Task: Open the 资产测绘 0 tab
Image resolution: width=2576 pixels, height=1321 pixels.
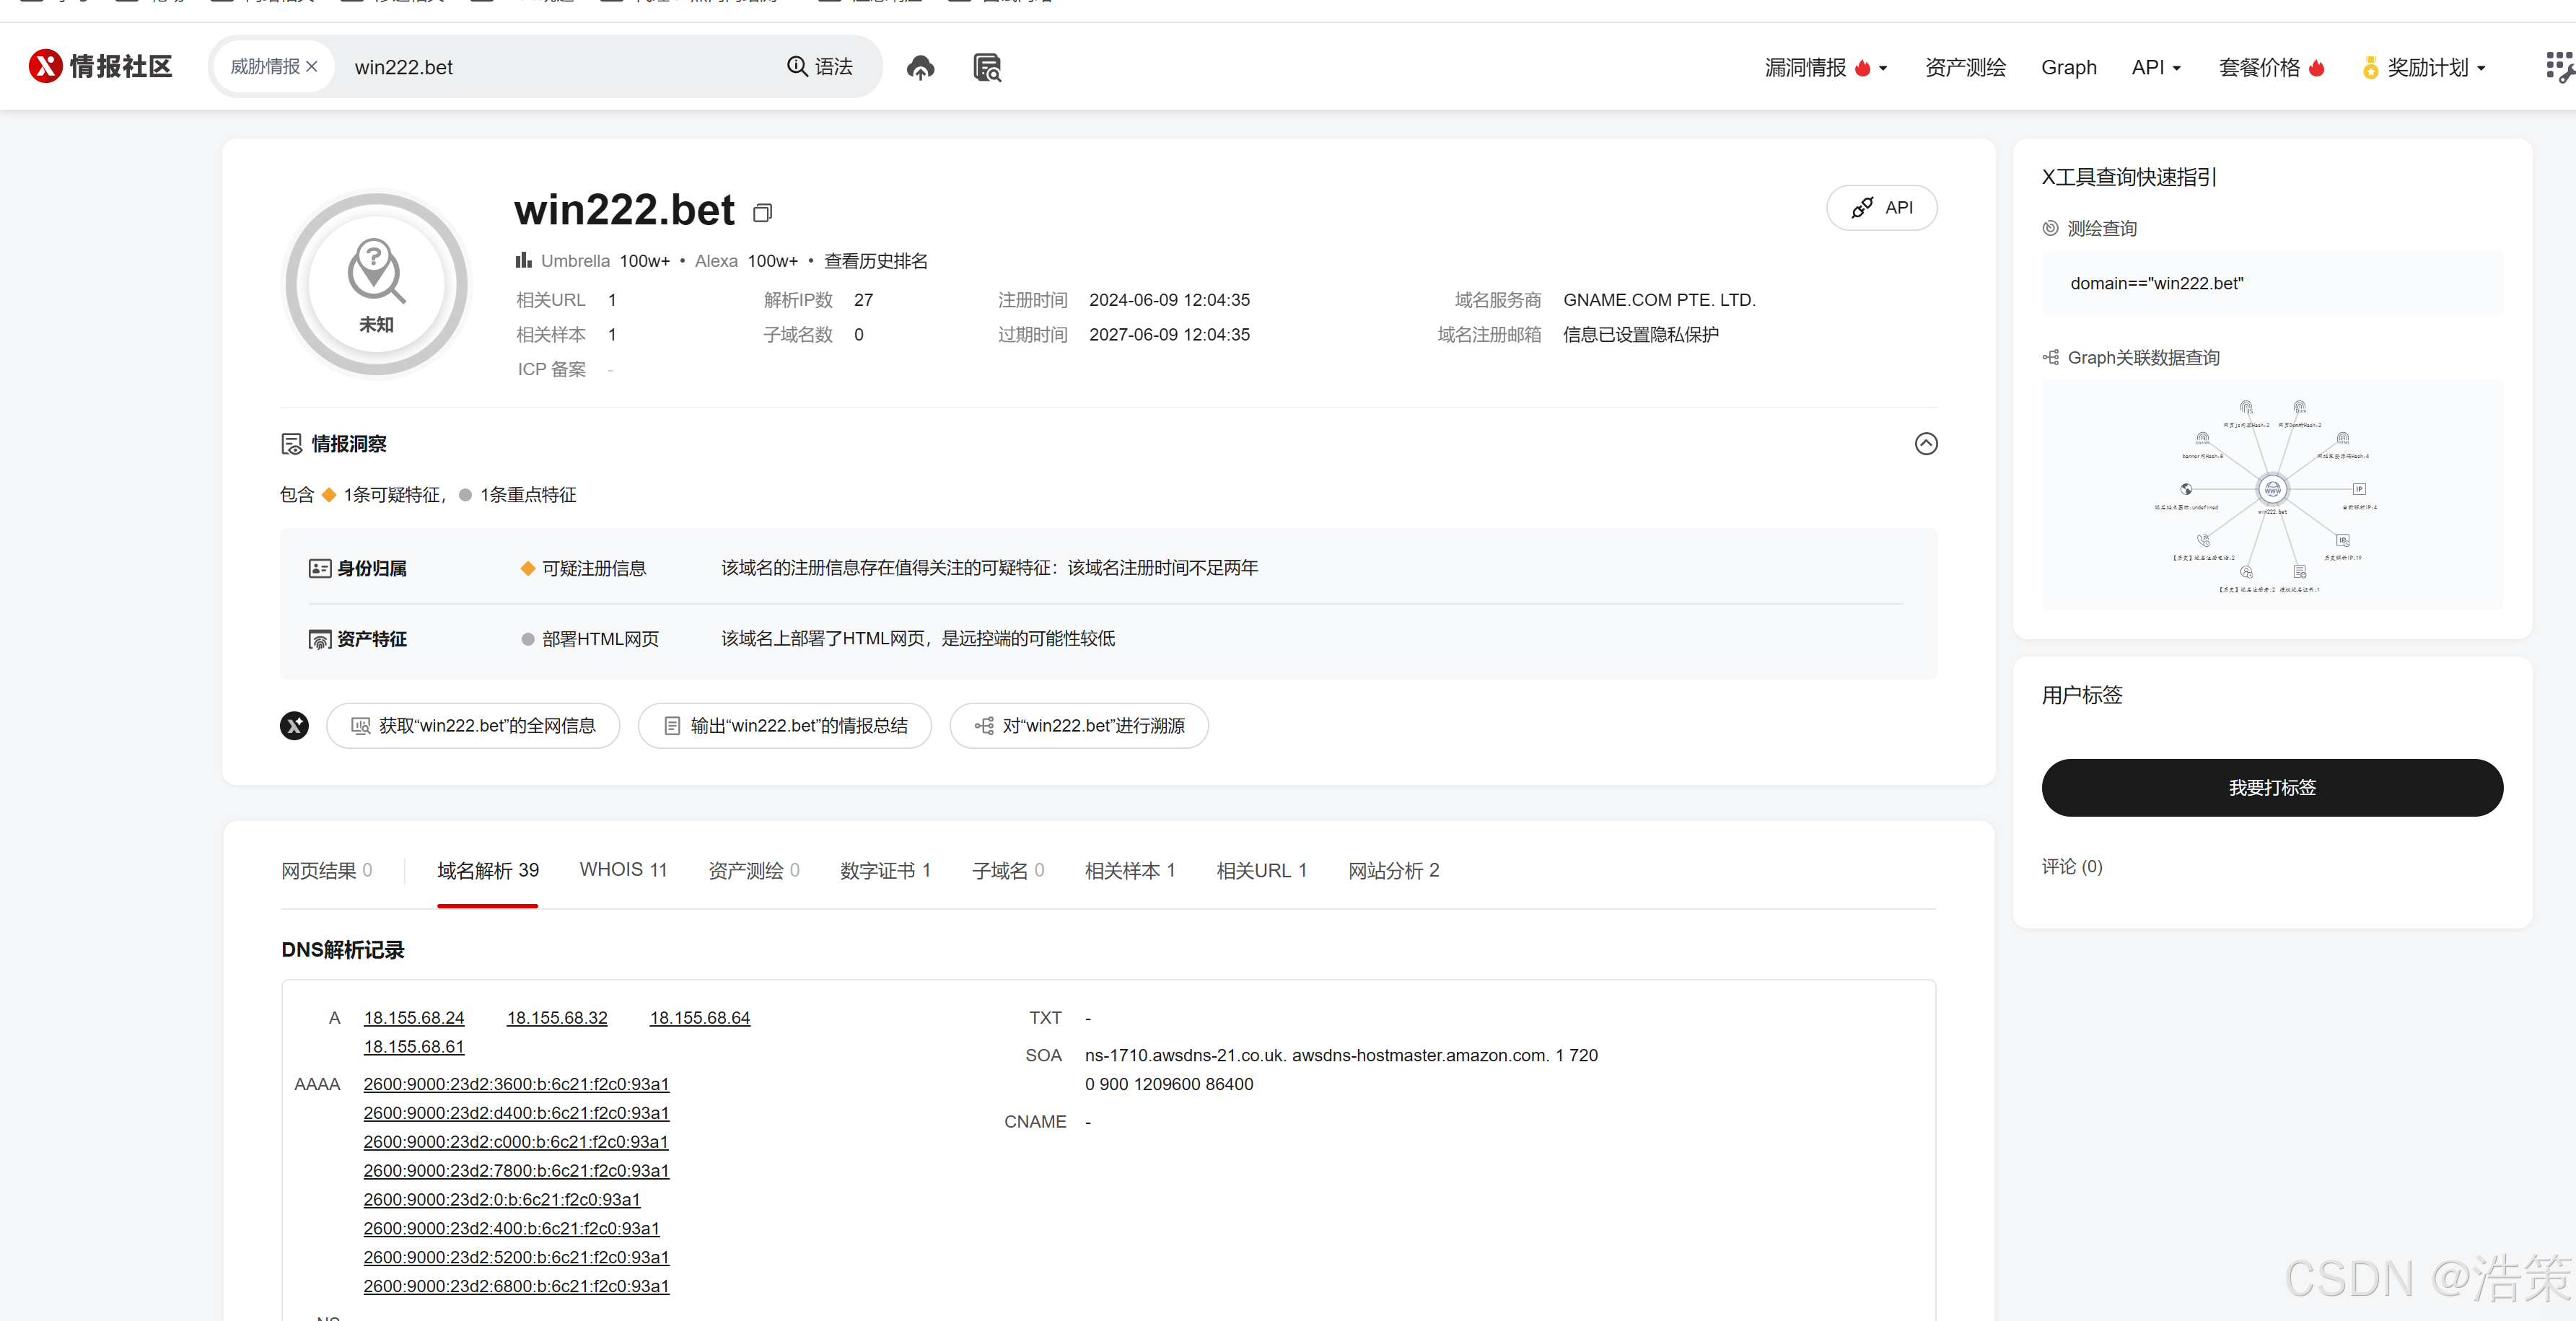Action: click(x=753, y=870)
